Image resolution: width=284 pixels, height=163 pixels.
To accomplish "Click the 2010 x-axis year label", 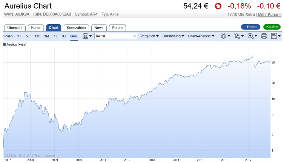I will 79,160.
